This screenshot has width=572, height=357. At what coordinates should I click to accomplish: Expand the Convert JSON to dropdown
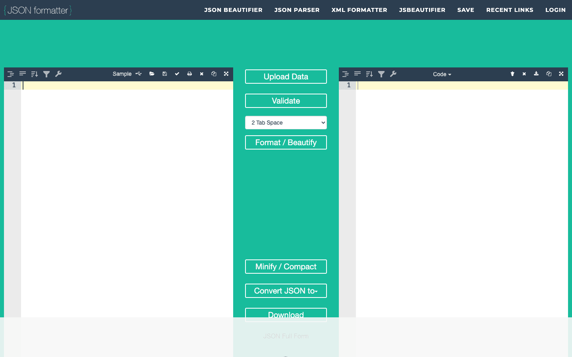click(286, 291)
